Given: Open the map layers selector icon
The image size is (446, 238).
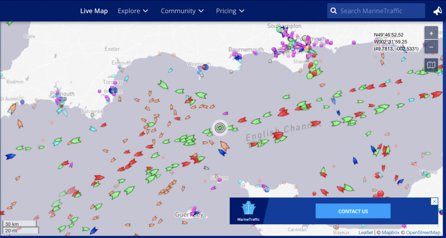Looking at the screenshot, I should [431, 66].
